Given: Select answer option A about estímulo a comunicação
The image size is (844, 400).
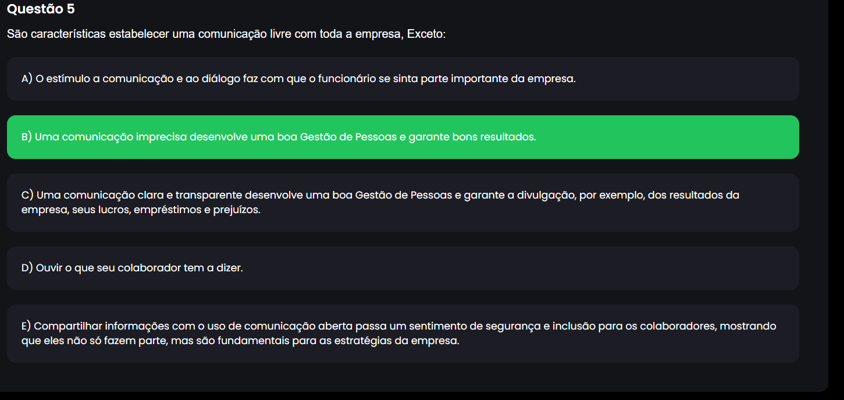Looking at the screenshot, I should coord(403,79).
